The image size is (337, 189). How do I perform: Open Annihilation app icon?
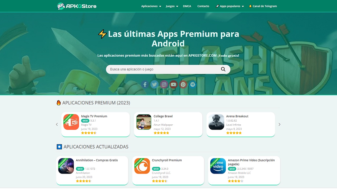click(x=66, y=166)
